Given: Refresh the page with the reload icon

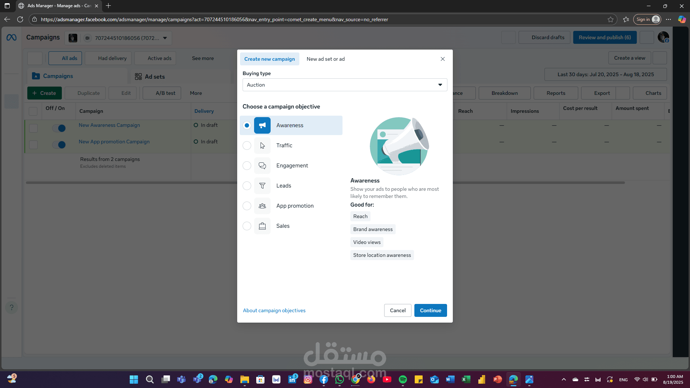Looking at the screenshot, I should pos(20,19).
